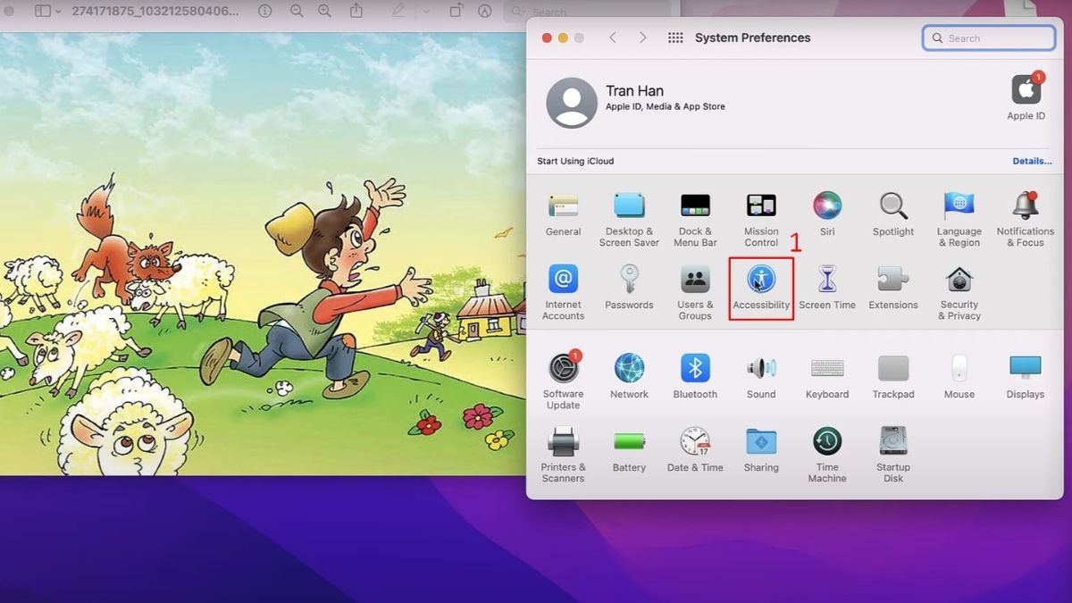Zoom out the image in Preview
Image resolution: width=1072 pixels, height=603 pixels.
(296, 12)
